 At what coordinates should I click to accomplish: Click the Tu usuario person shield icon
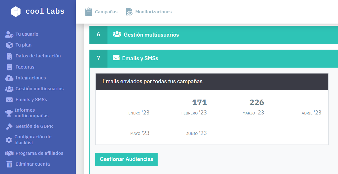click(9, 34)
